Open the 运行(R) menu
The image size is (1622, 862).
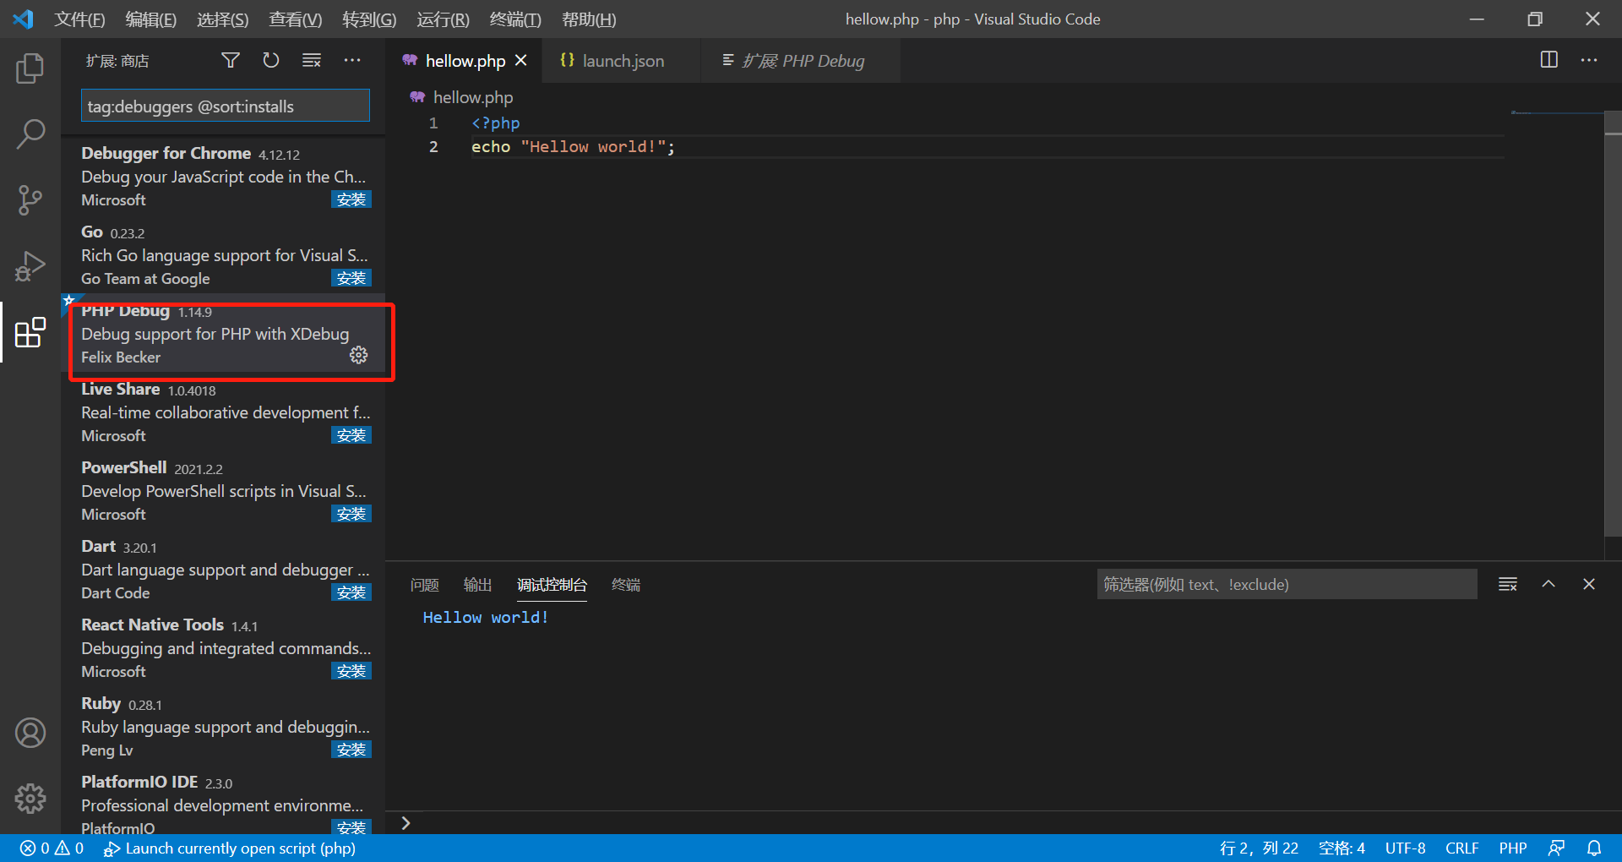click(443, 19)
